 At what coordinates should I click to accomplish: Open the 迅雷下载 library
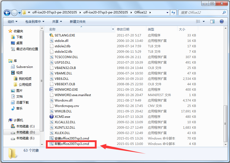click(x=20, y=102)
